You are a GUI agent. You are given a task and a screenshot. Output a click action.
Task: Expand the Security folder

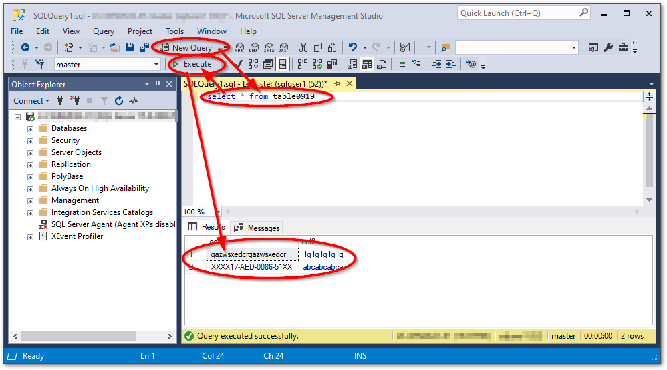point(30,141)
